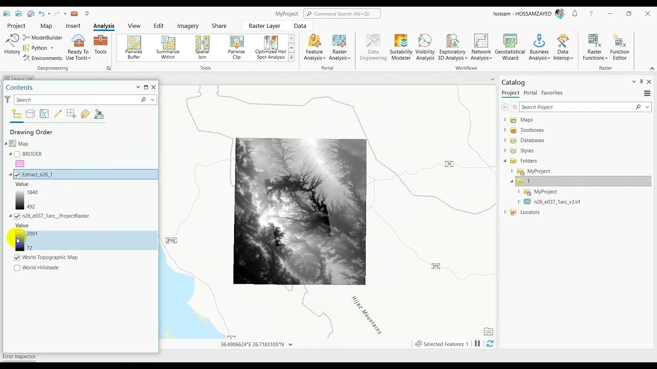This screenshot has height=369, width=657.
Task: Expand the Databases catalog node
Action: tap(505, 140)
